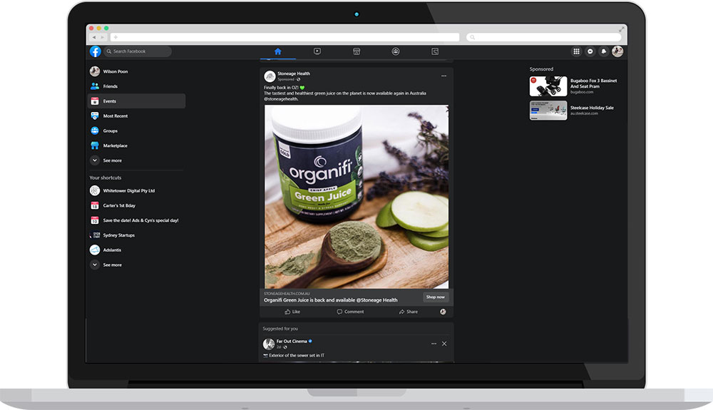Click the Shop now button

tap(435, 297)
